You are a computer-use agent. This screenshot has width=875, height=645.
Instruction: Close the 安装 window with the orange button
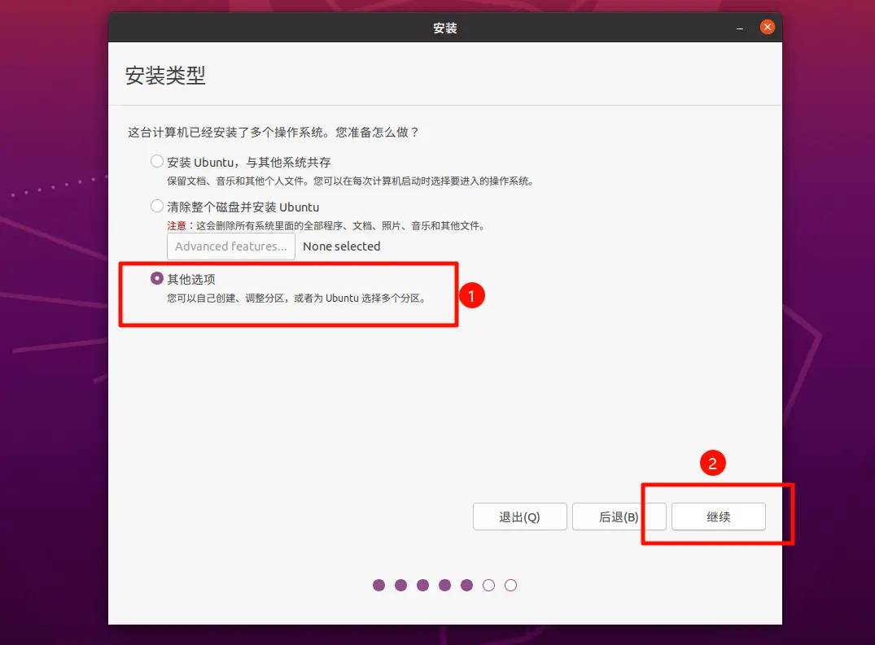tap(768, 27)
